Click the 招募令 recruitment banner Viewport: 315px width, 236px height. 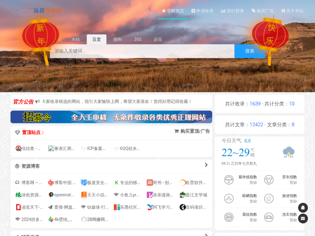click(111, 117)
